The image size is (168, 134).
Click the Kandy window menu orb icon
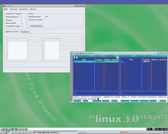click(4, 6)
